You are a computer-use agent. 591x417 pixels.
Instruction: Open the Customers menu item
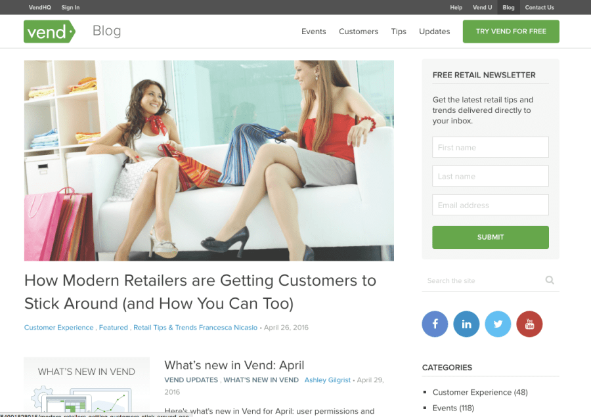359,32
